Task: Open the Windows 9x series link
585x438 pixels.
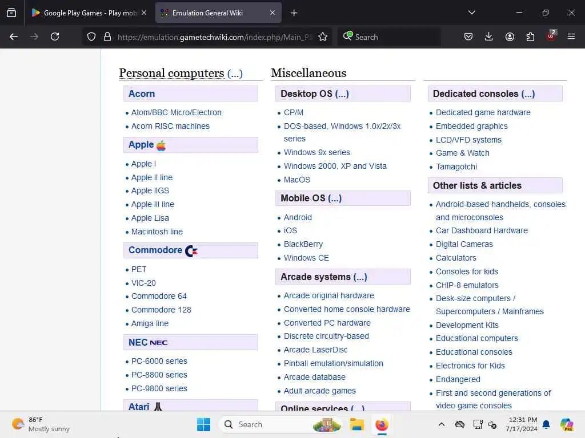Action: pyautogui.click(x=316, y=152)
